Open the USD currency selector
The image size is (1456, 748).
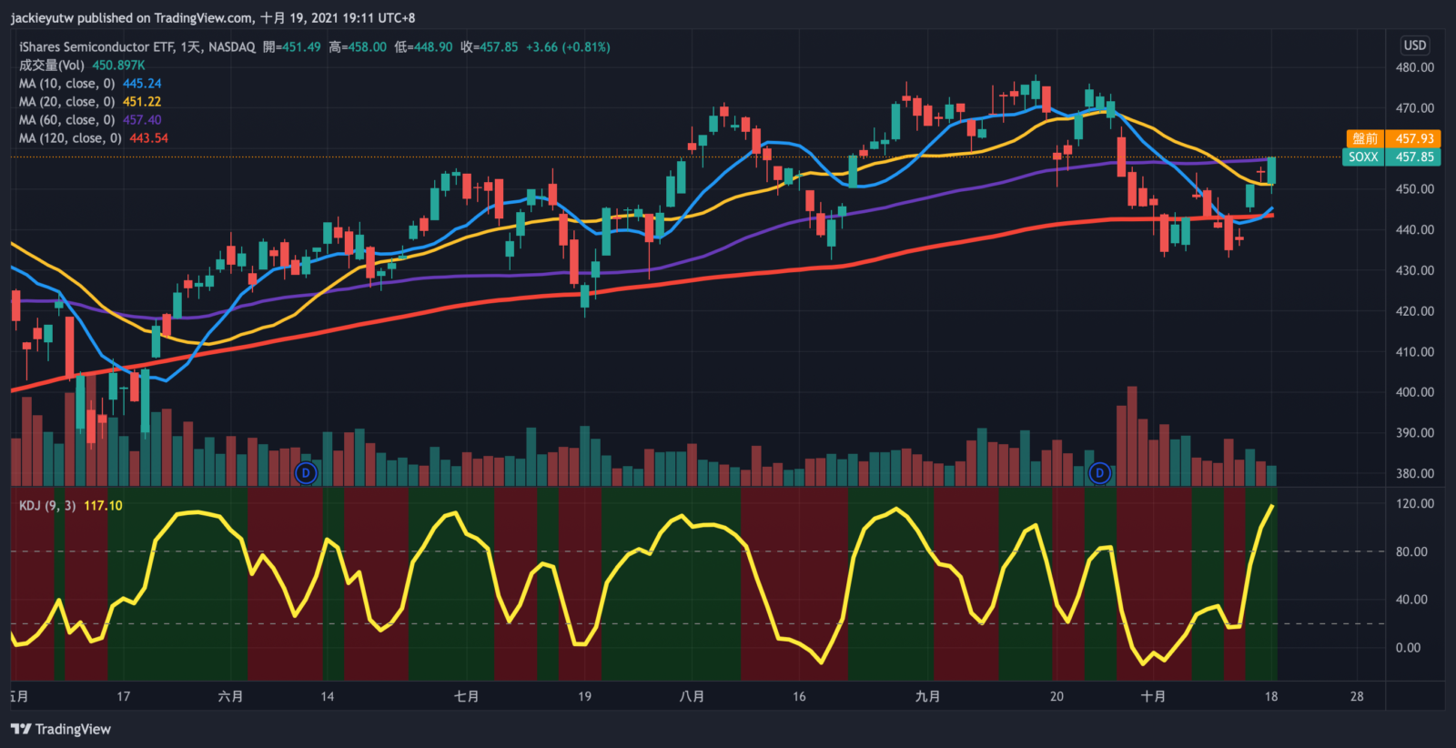pos(1414,45)
